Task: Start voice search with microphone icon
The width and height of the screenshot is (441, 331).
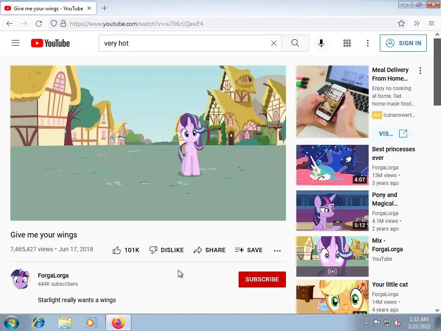Action: tap(321, 43)
